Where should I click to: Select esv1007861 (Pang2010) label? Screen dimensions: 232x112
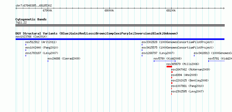187,86
